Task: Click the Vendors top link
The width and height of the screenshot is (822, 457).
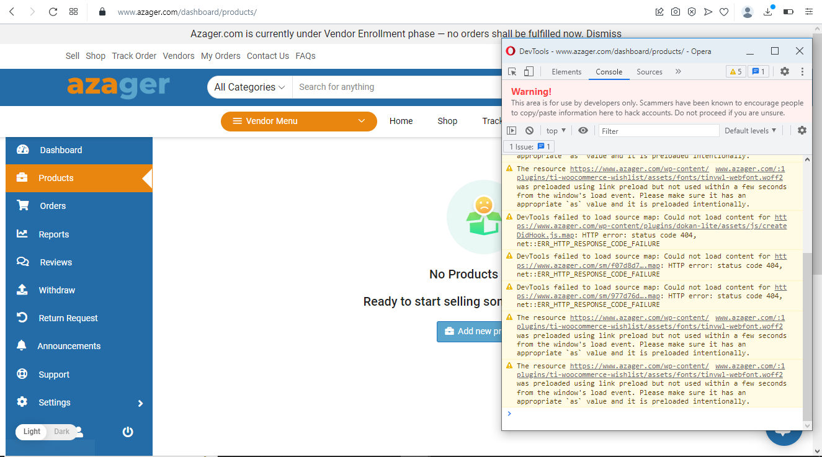Action: (179, 56)
